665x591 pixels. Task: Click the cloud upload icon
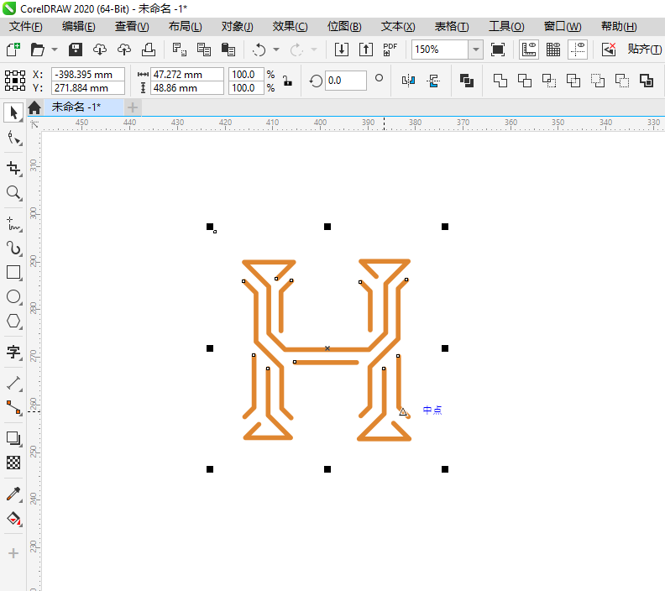pyautogui.click(x=124, y=50)
